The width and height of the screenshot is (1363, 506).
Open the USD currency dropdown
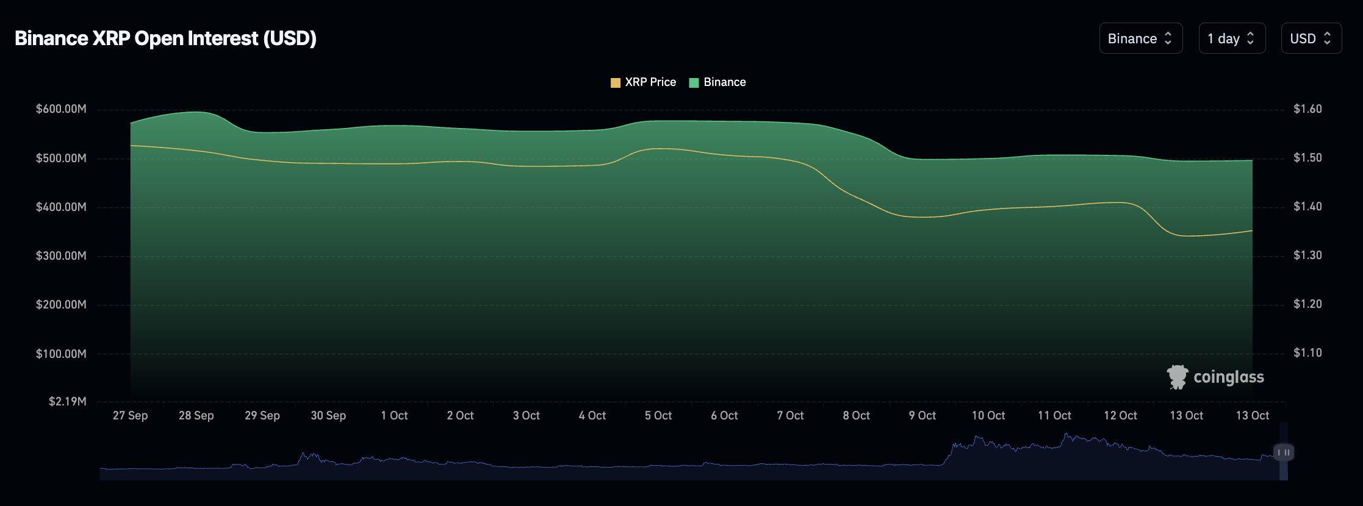click(1311, 38)
